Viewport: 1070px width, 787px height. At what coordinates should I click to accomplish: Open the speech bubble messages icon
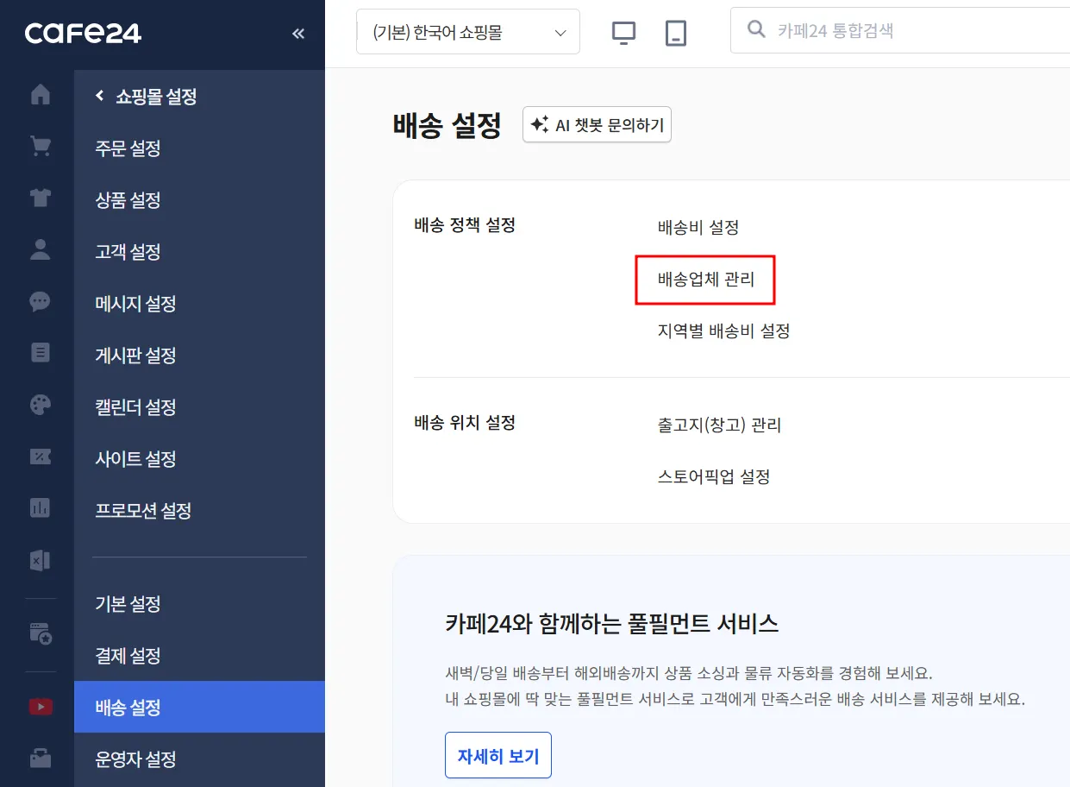(41, 301)
